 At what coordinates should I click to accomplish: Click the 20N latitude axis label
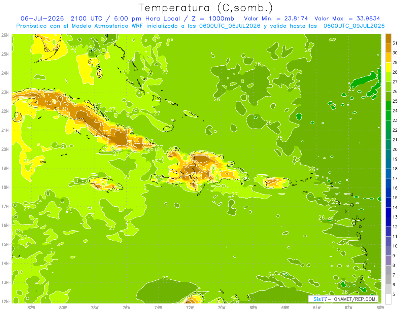pyautogui.click(x=5, y=149)
